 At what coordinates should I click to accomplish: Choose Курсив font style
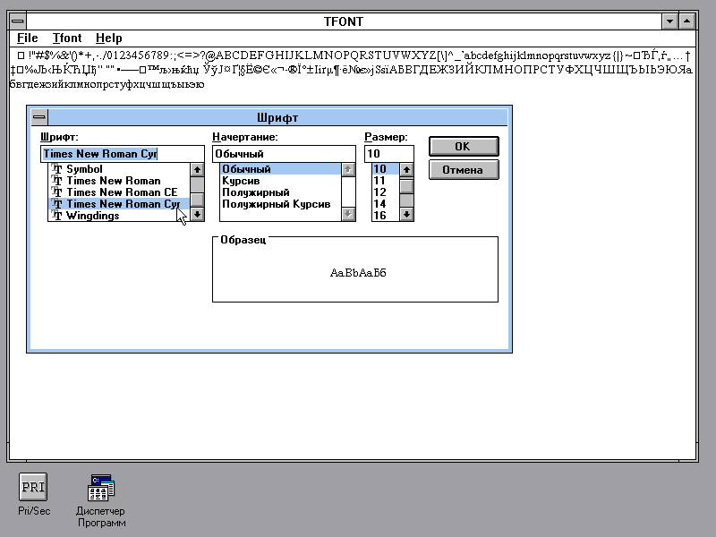coord(241,181)
